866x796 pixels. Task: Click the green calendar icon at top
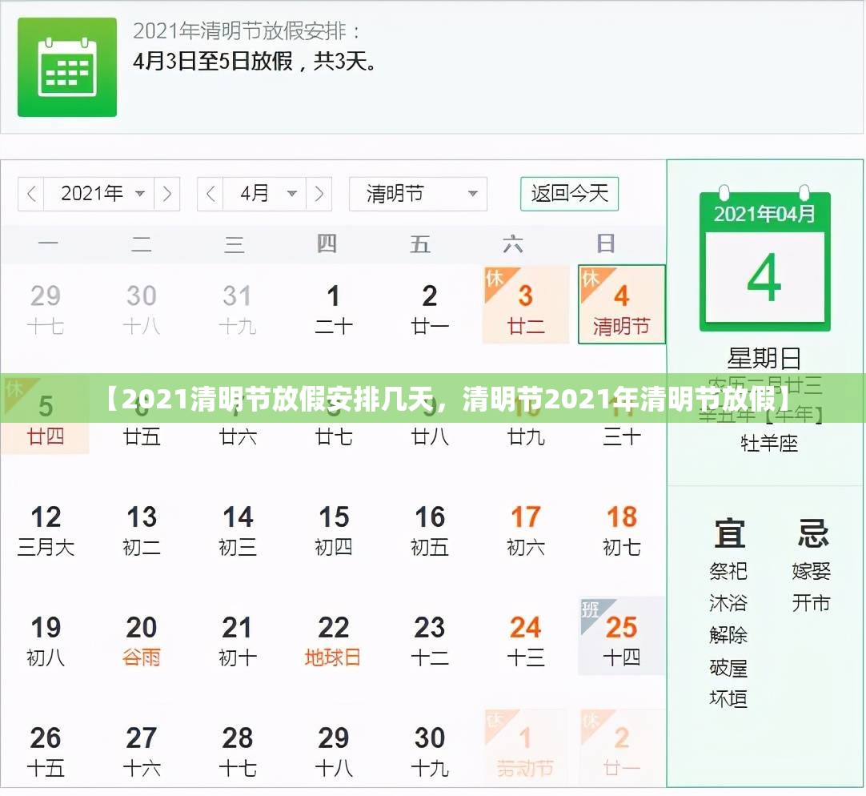(x=66, y=67)
